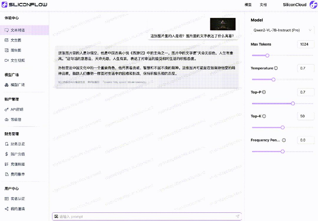Click the uploaded image thumbnail above the question

pos(223,24)
